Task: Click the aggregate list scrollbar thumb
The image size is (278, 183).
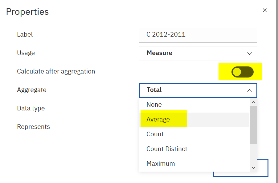Action: tap(253, 125)
